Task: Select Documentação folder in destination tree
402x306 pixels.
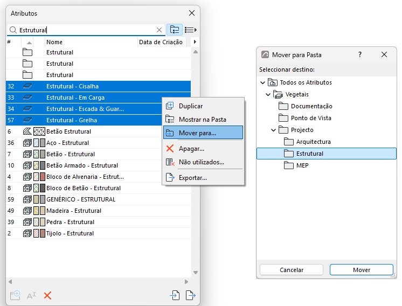Action: tap(306, 106)
